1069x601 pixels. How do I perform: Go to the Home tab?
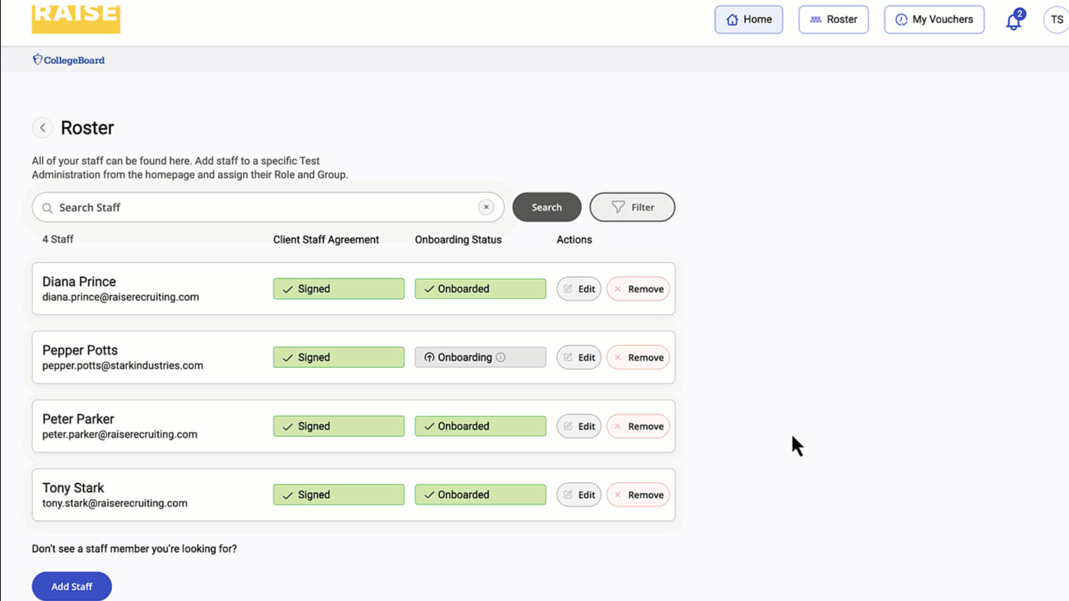748,20
